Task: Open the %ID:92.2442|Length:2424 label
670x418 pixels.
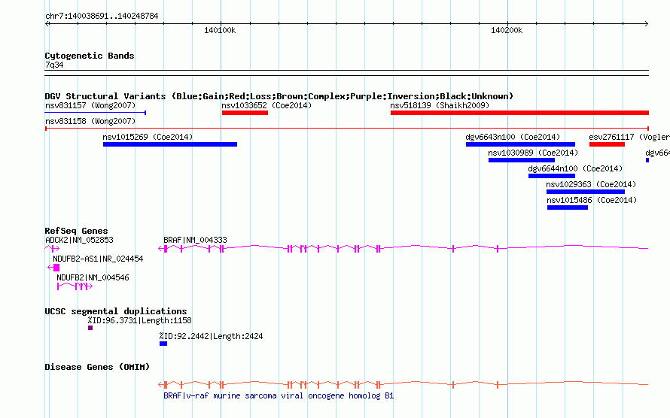Action: (211, 336)
